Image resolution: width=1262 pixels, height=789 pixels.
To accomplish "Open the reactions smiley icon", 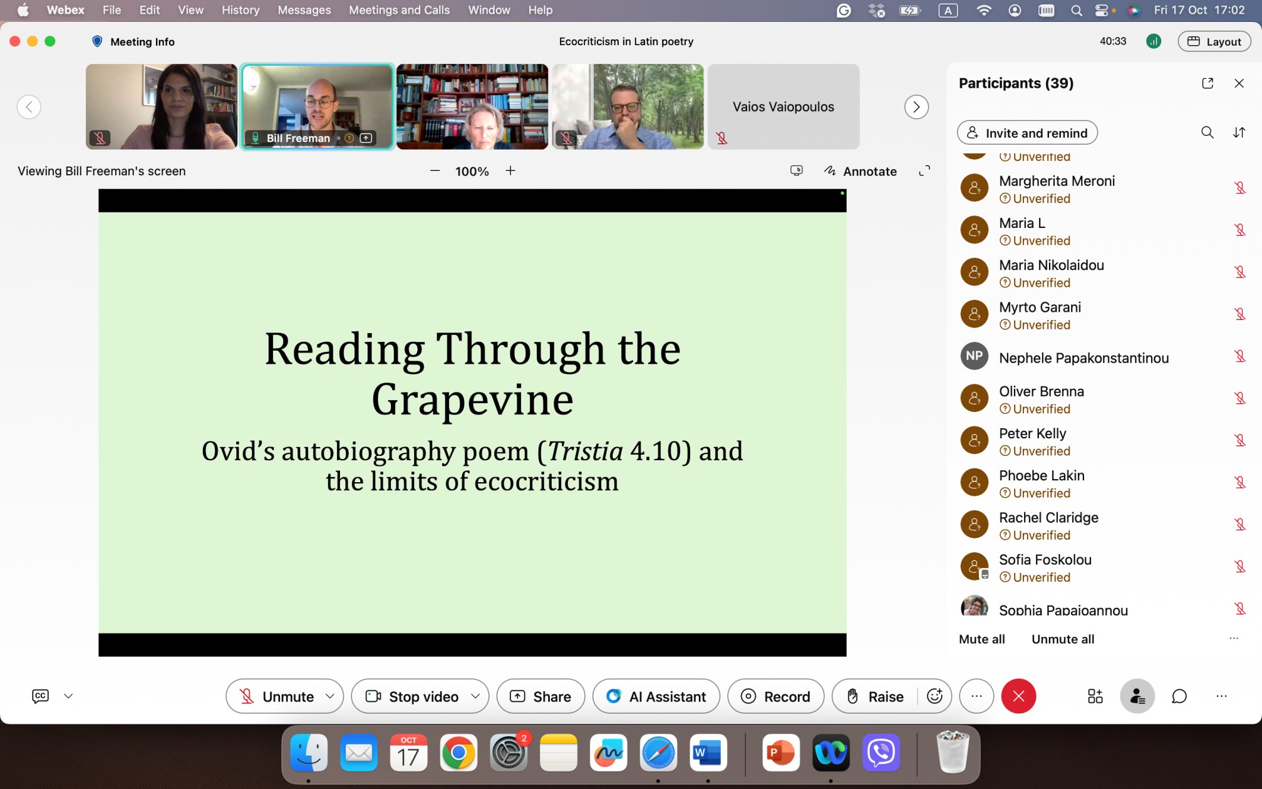I will pyautogui.click(x=934, y=696).
